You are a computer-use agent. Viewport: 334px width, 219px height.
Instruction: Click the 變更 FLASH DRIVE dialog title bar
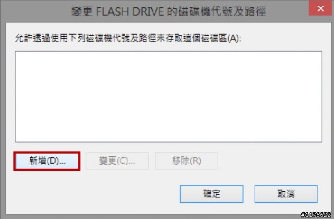(168, 11)
